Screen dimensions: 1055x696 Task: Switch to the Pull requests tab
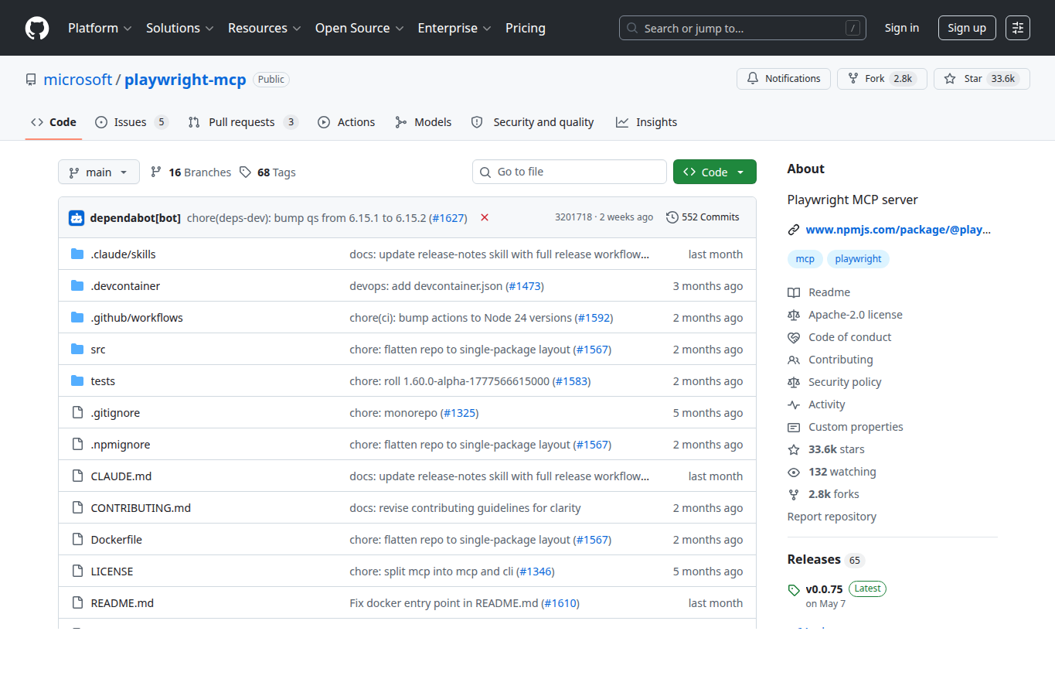[x=243, y=122]
